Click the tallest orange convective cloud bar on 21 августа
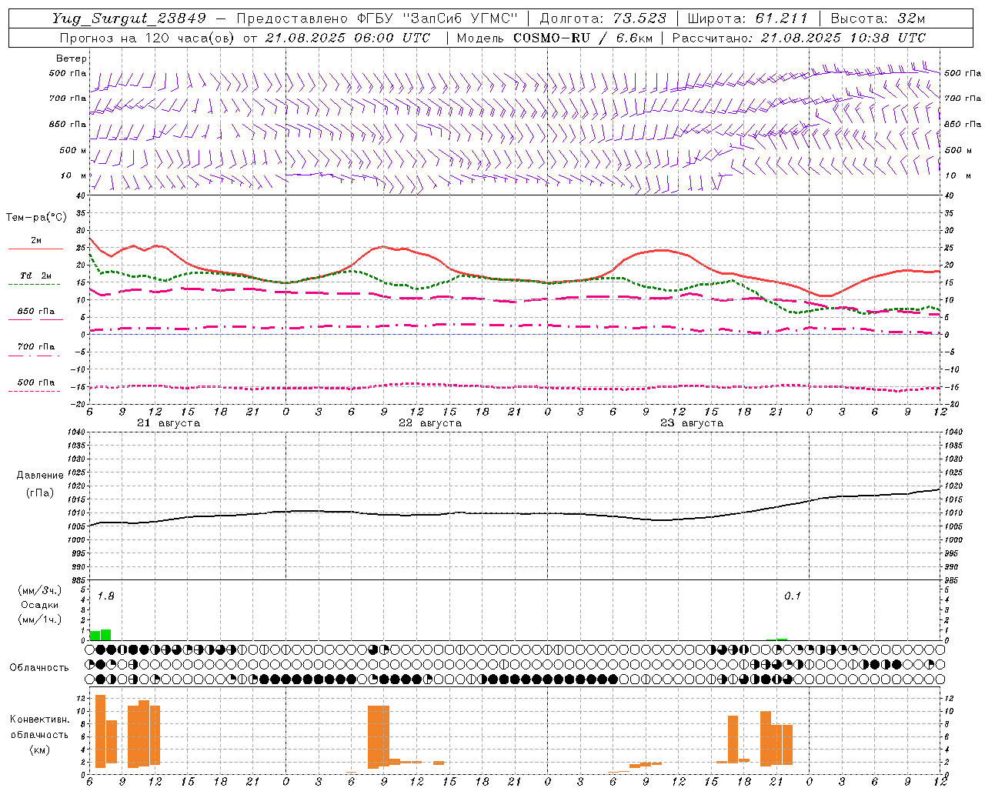The width and height of the screenshot is (985, 788). pos(100,731)
